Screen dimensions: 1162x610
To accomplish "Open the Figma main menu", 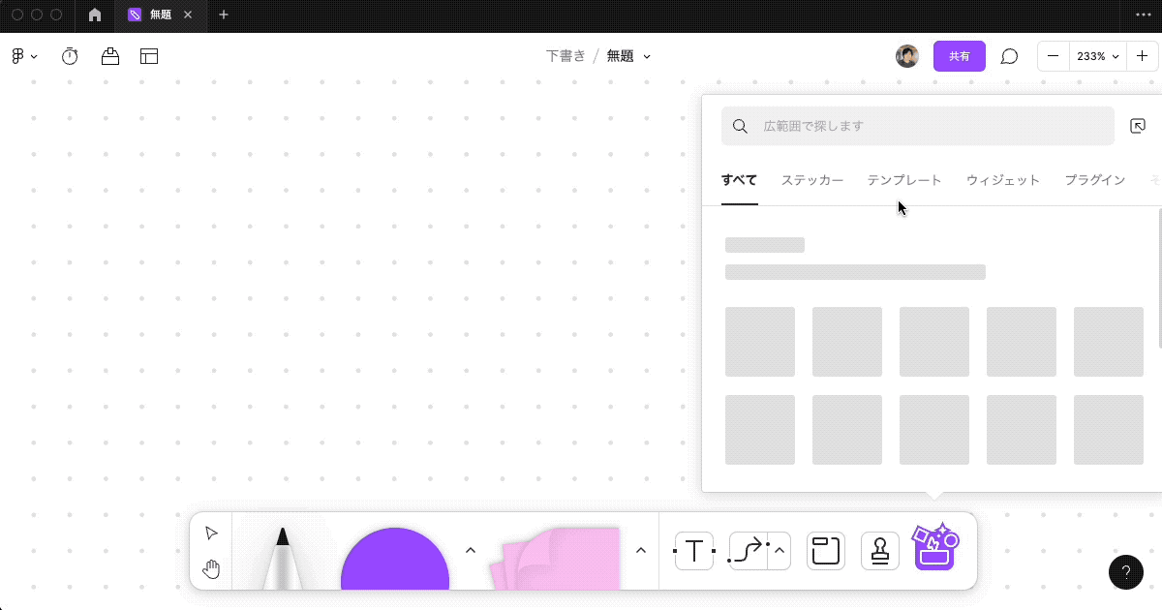I will 24,56.
